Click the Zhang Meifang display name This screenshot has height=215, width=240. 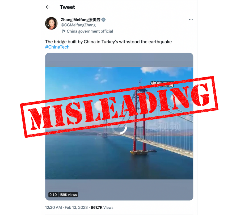(x=81, y=20)
